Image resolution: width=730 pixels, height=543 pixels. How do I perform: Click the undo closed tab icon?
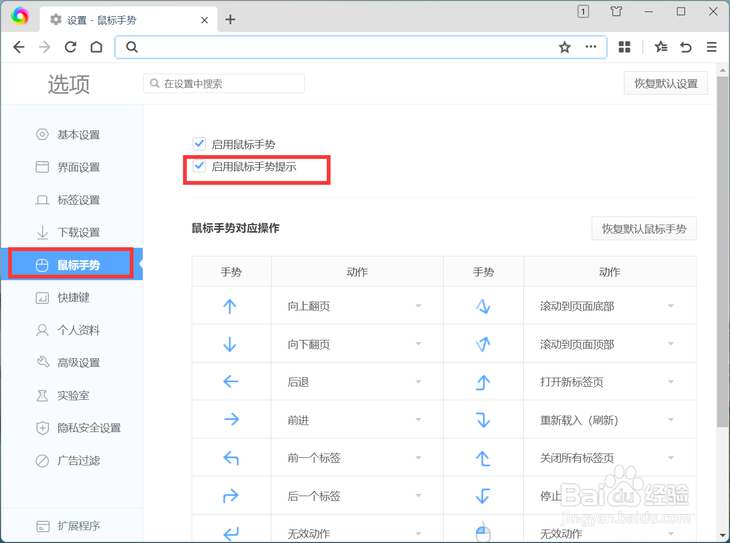685,47
